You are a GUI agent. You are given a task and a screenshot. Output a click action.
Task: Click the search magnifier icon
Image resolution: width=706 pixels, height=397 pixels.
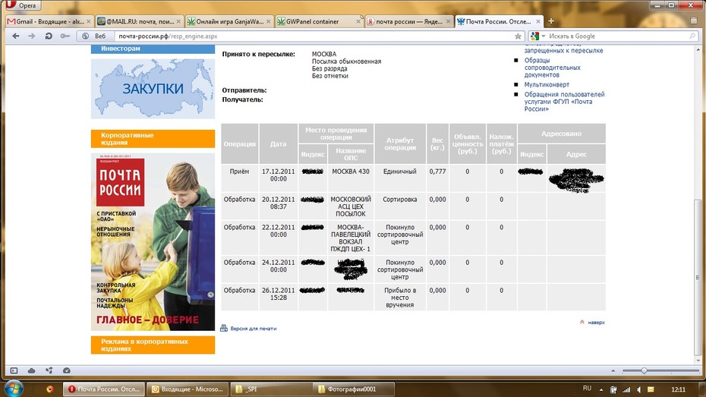692,36
